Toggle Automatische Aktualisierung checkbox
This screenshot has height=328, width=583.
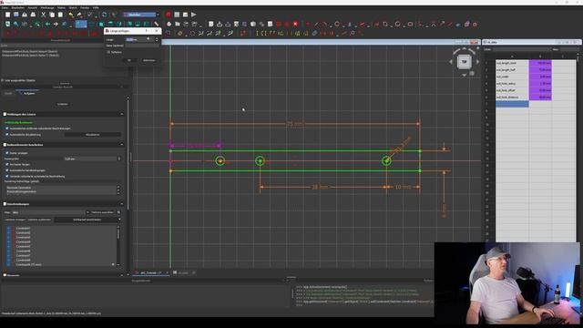tap(7, 134)
